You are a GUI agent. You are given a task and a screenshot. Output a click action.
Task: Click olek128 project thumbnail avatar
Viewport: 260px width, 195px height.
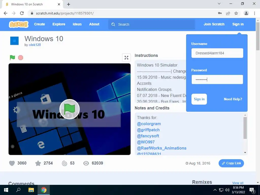click(x=14, y=41)
